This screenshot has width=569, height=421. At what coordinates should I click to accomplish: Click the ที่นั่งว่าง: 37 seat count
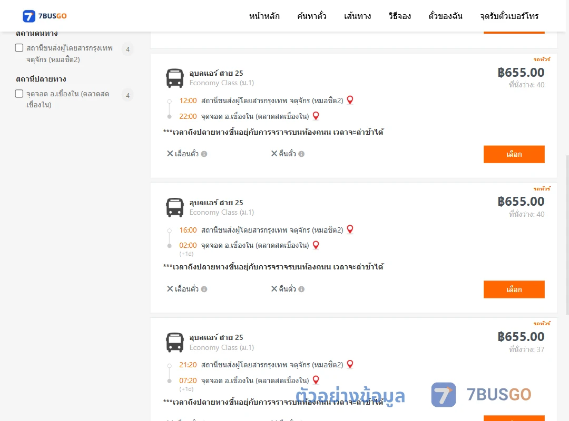[526, 349]
